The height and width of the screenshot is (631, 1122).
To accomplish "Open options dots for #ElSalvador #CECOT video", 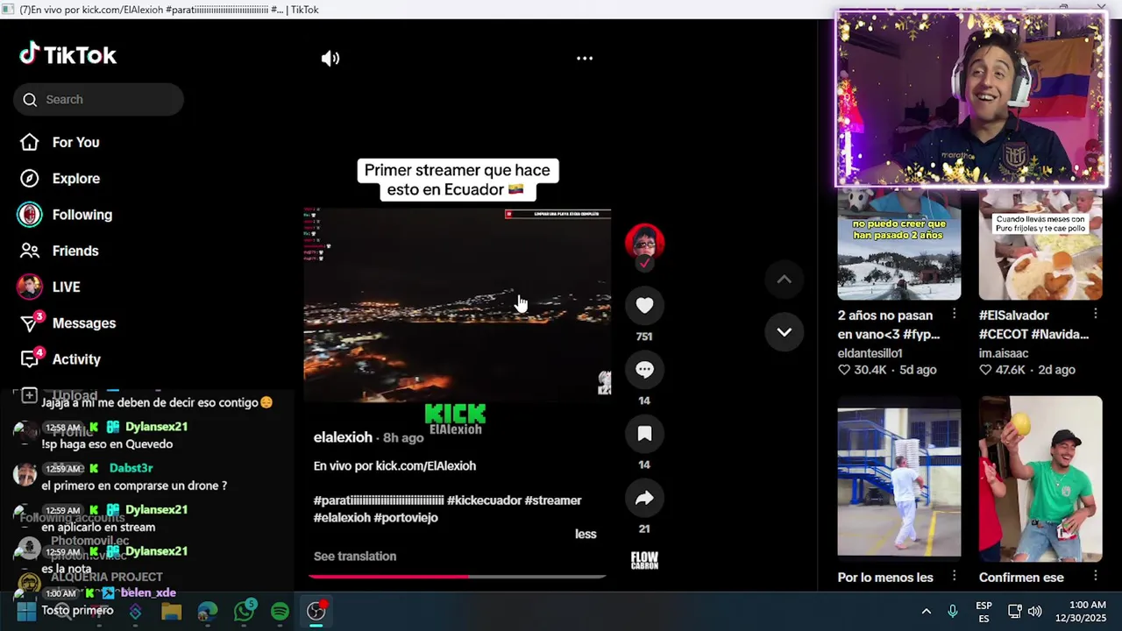I will click(x=1096, y=314).
